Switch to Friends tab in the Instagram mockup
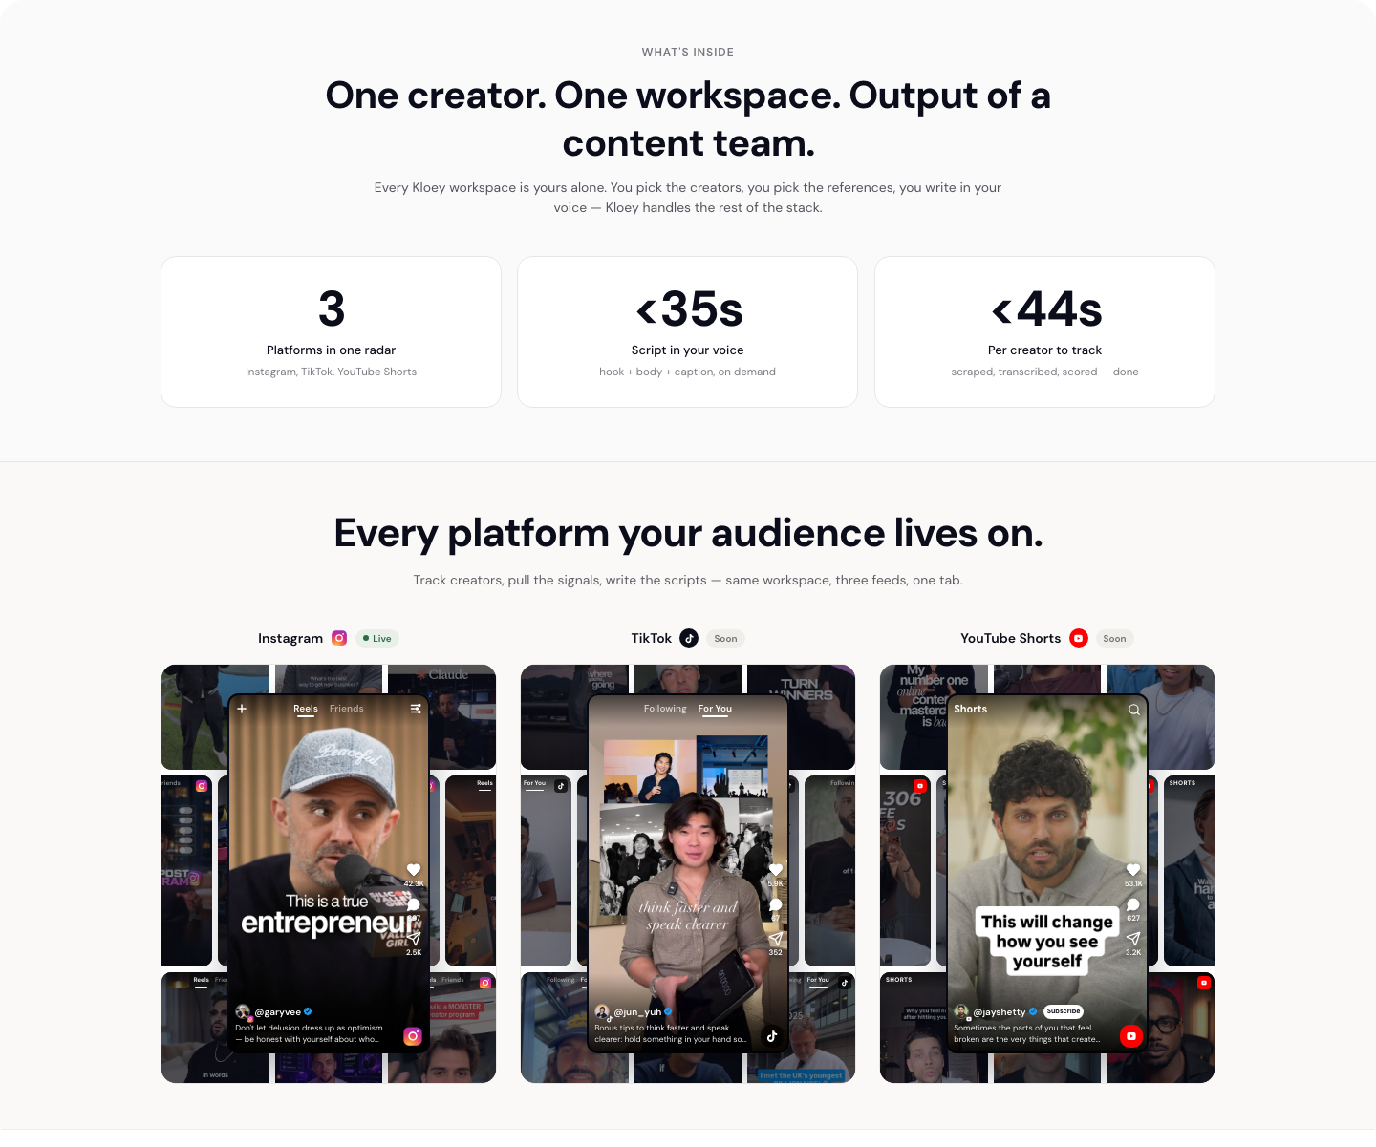 (347, 709)
